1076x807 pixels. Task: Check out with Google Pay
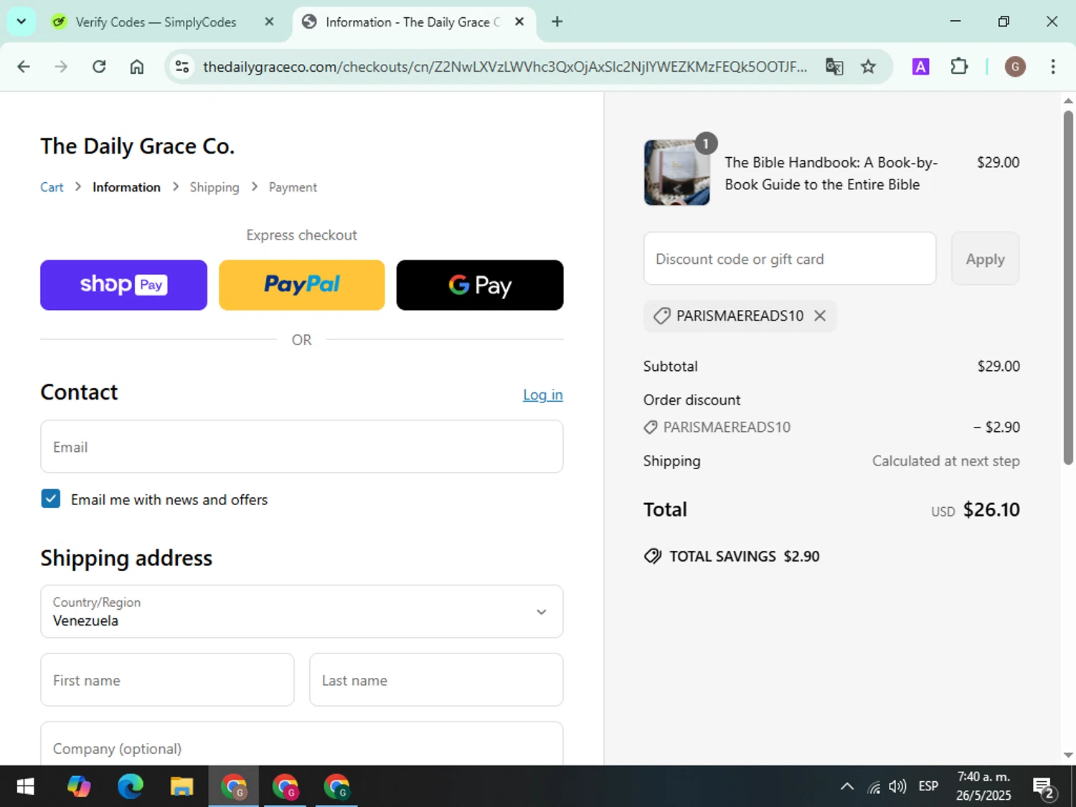point(480,285)
